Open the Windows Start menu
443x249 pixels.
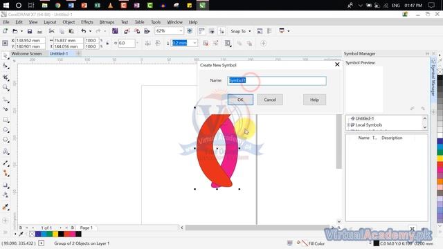6,5
